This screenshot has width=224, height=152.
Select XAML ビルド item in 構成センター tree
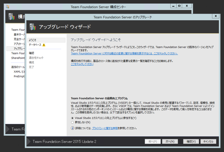click(19, 72)
